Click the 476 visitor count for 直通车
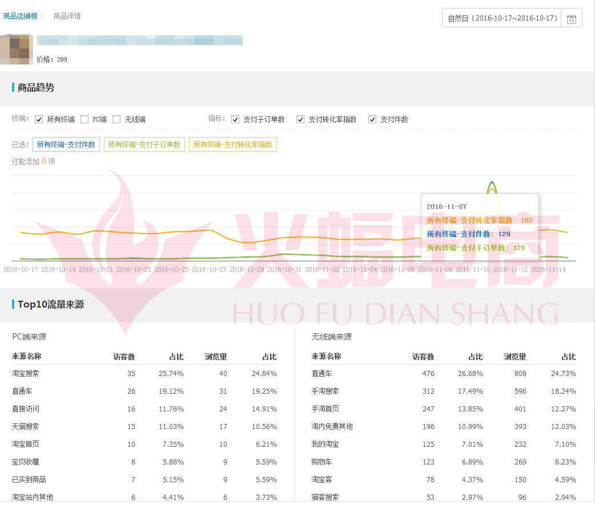The height and width of the screenshot is (505, 595). point(428,373)
